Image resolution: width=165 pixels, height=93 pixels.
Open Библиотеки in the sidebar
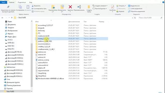click(10, 67)
